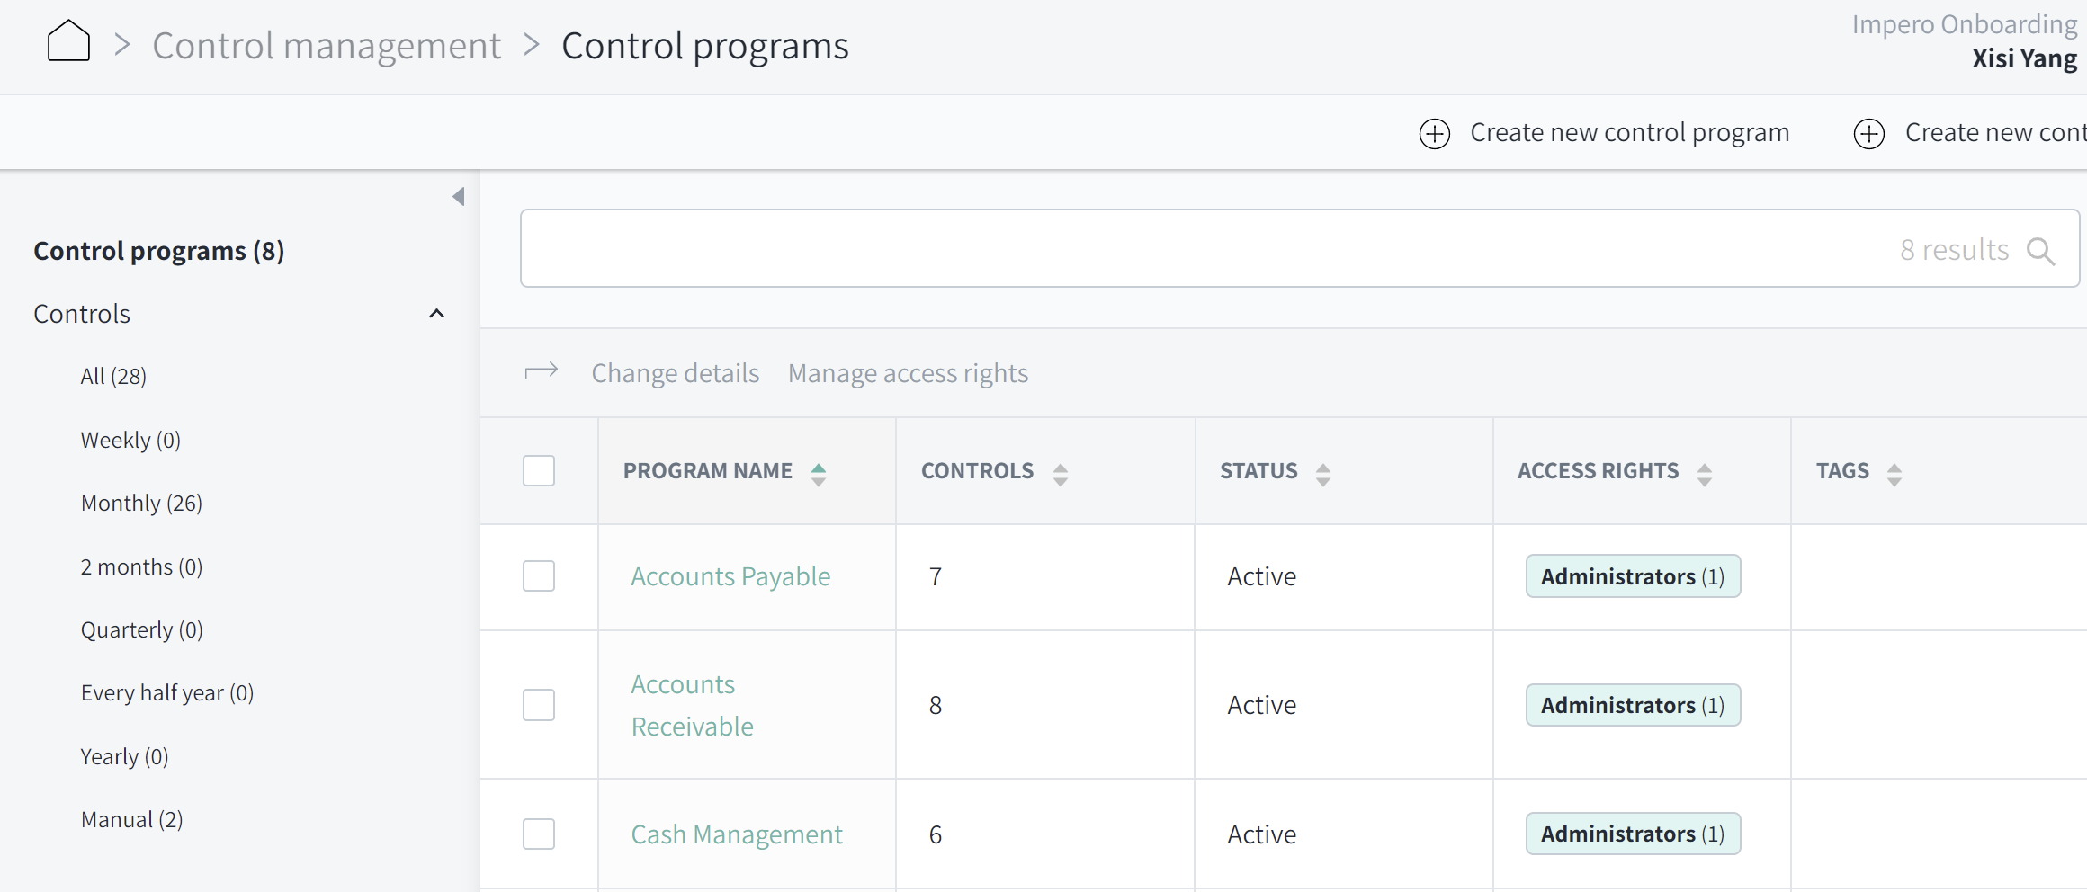Image resolution: width=2087 pixels, height=892 pixels.
Task: Select Every half year (0) filter
Action: (x=167, y=692)
